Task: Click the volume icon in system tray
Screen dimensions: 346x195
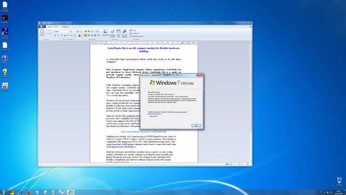Action: (328, 192)
